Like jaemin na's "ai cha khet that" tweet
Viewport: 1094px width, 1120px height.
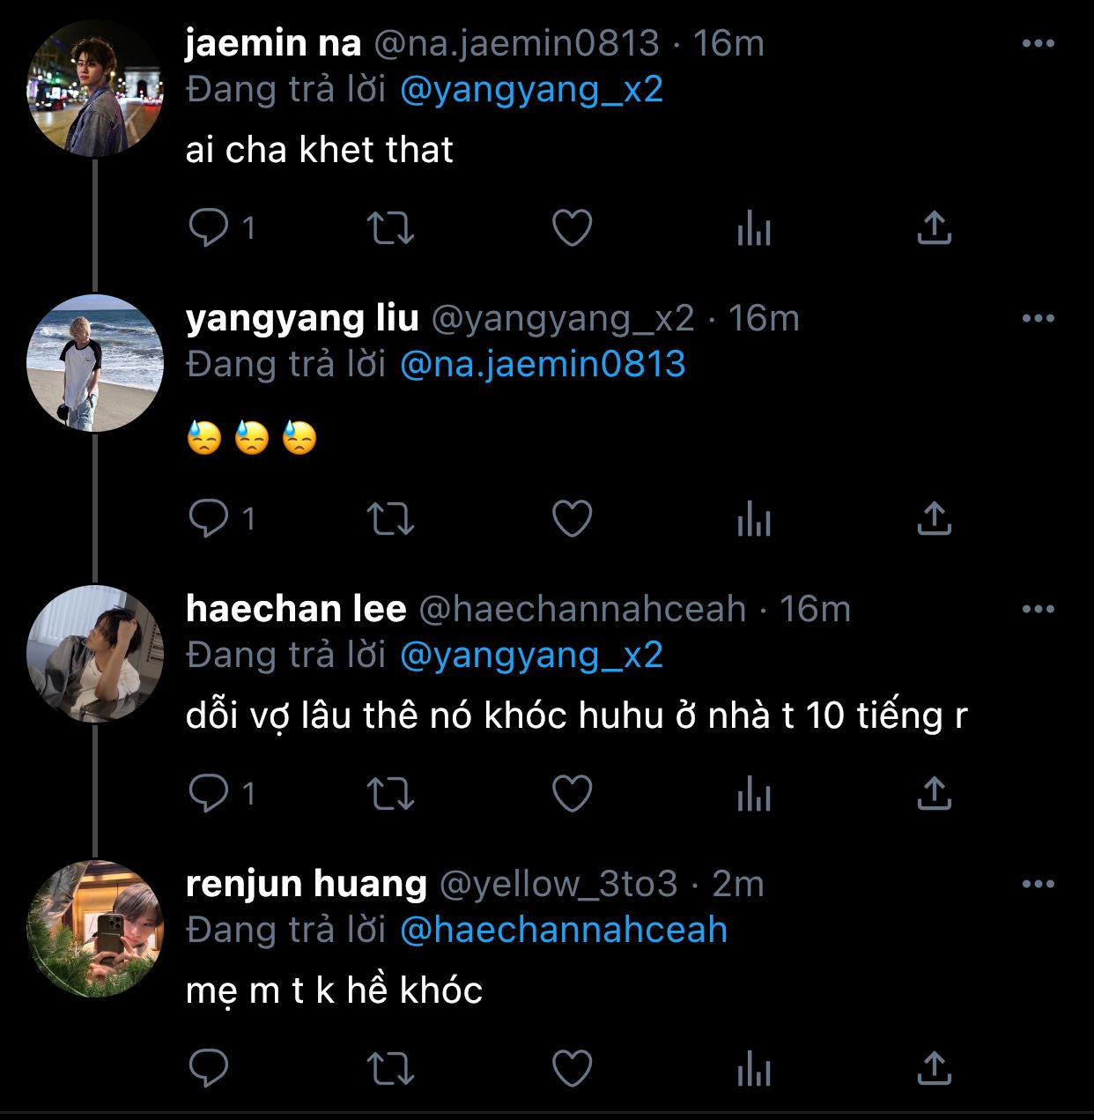[572, 228]
